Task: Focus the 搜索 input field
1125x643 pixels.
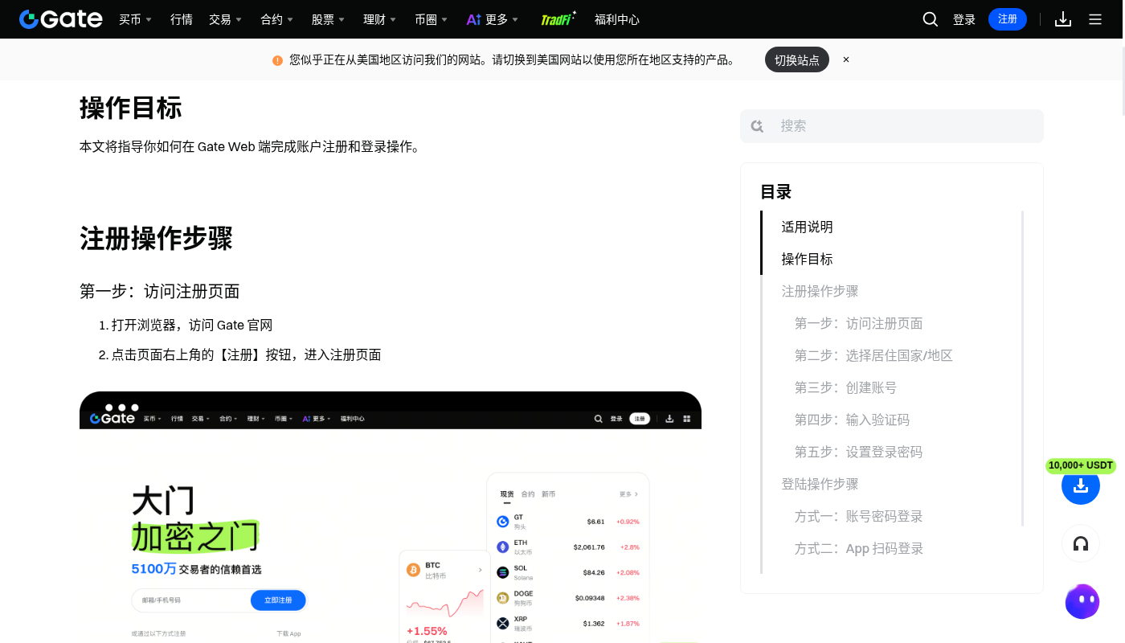Action: (x=892, y=126)
